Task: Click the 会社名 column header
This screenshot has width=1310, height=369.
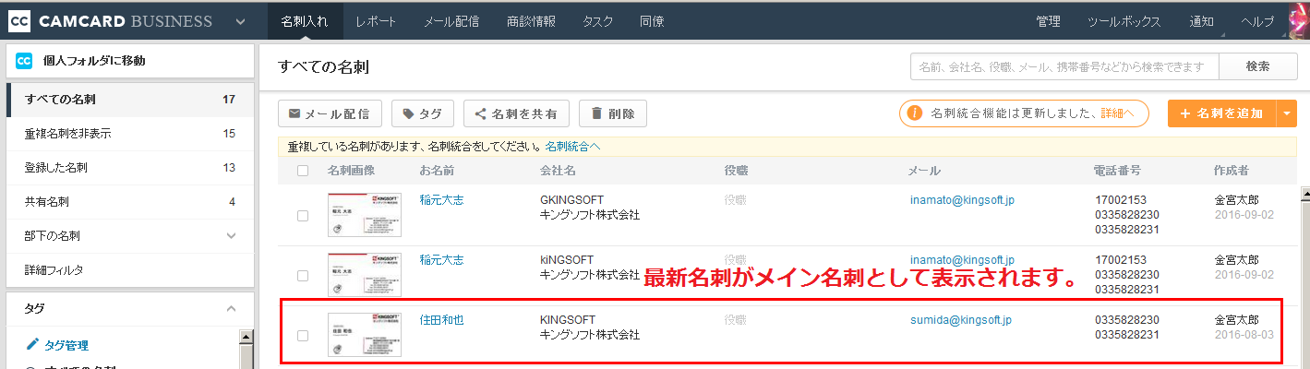Action: click(559, 171)
